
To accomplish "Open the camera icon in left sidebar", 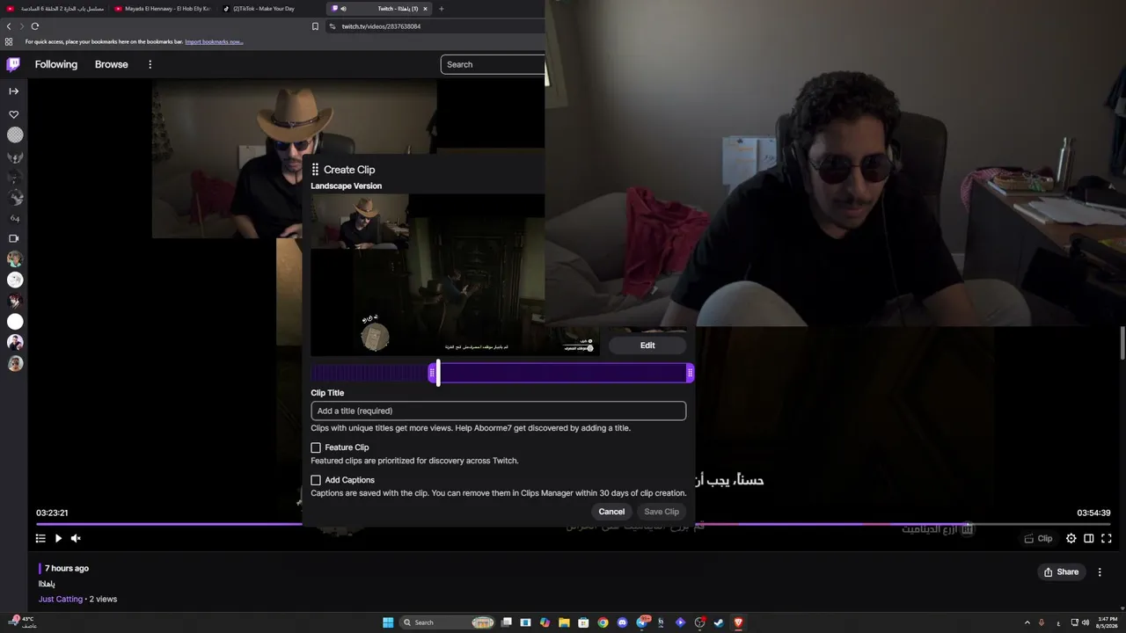I will click(14, 238).
